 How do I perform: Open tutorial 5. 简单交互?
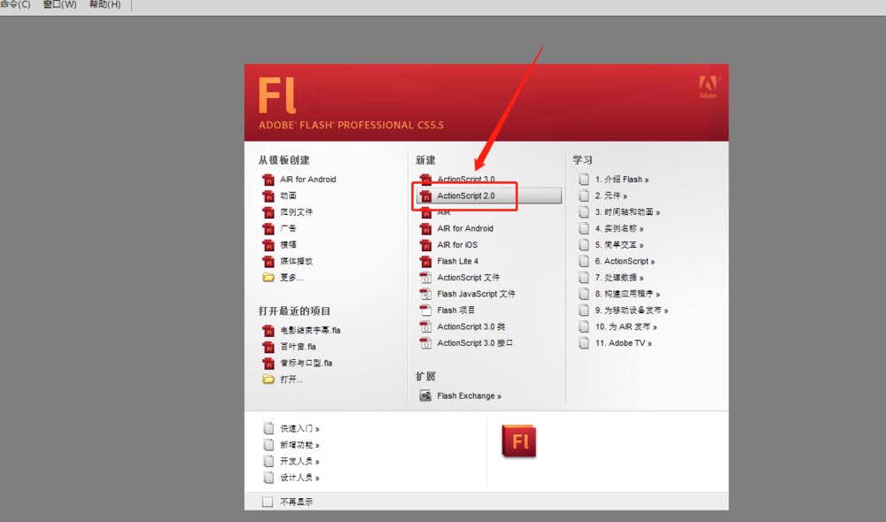(619, 245)
